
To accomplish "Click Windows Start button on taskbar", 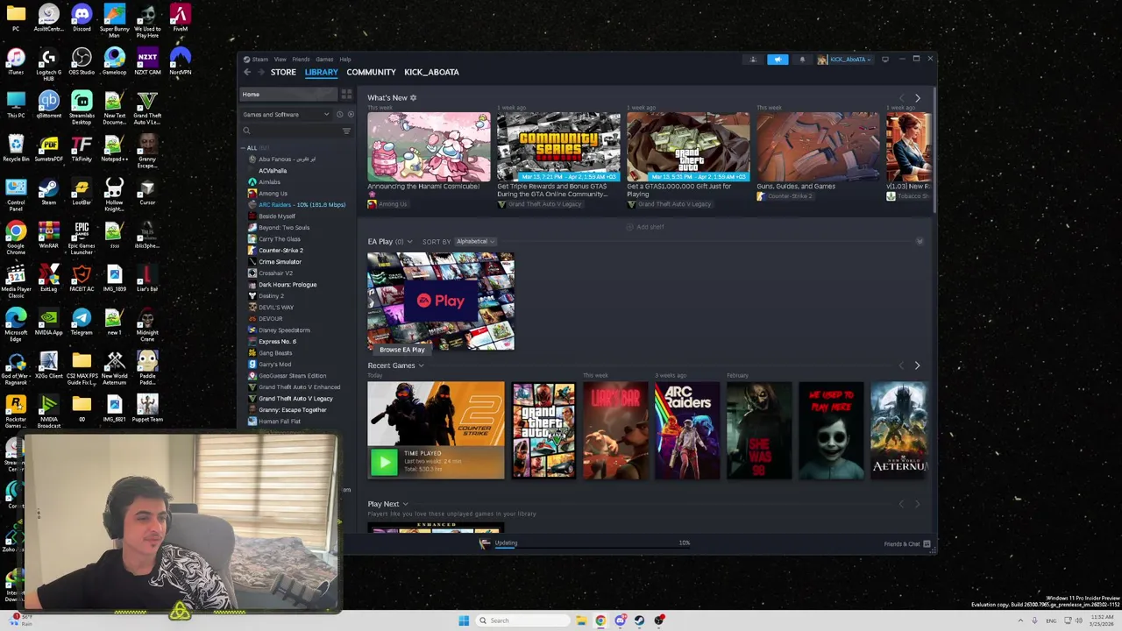I will (x=464, y=620).
